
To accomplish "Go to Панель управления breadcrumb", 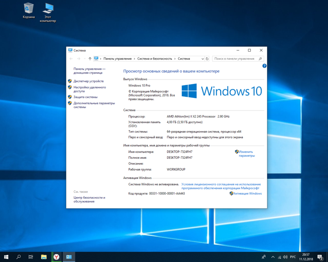I will (117, 59).
